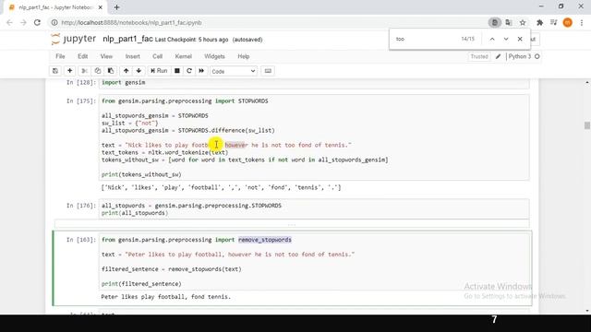
Task: Reload the page
Action: coord(37,22)
